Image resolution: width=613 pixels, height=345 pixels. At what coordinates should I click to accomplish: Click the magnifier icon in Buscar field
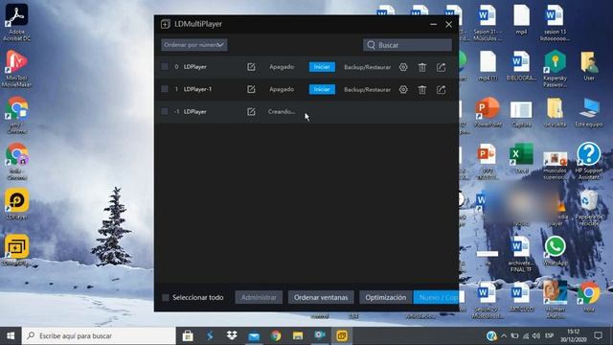371,45
